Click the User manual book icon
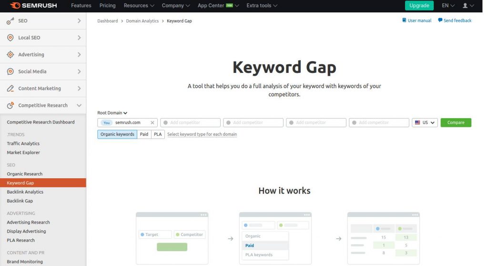 404,20
